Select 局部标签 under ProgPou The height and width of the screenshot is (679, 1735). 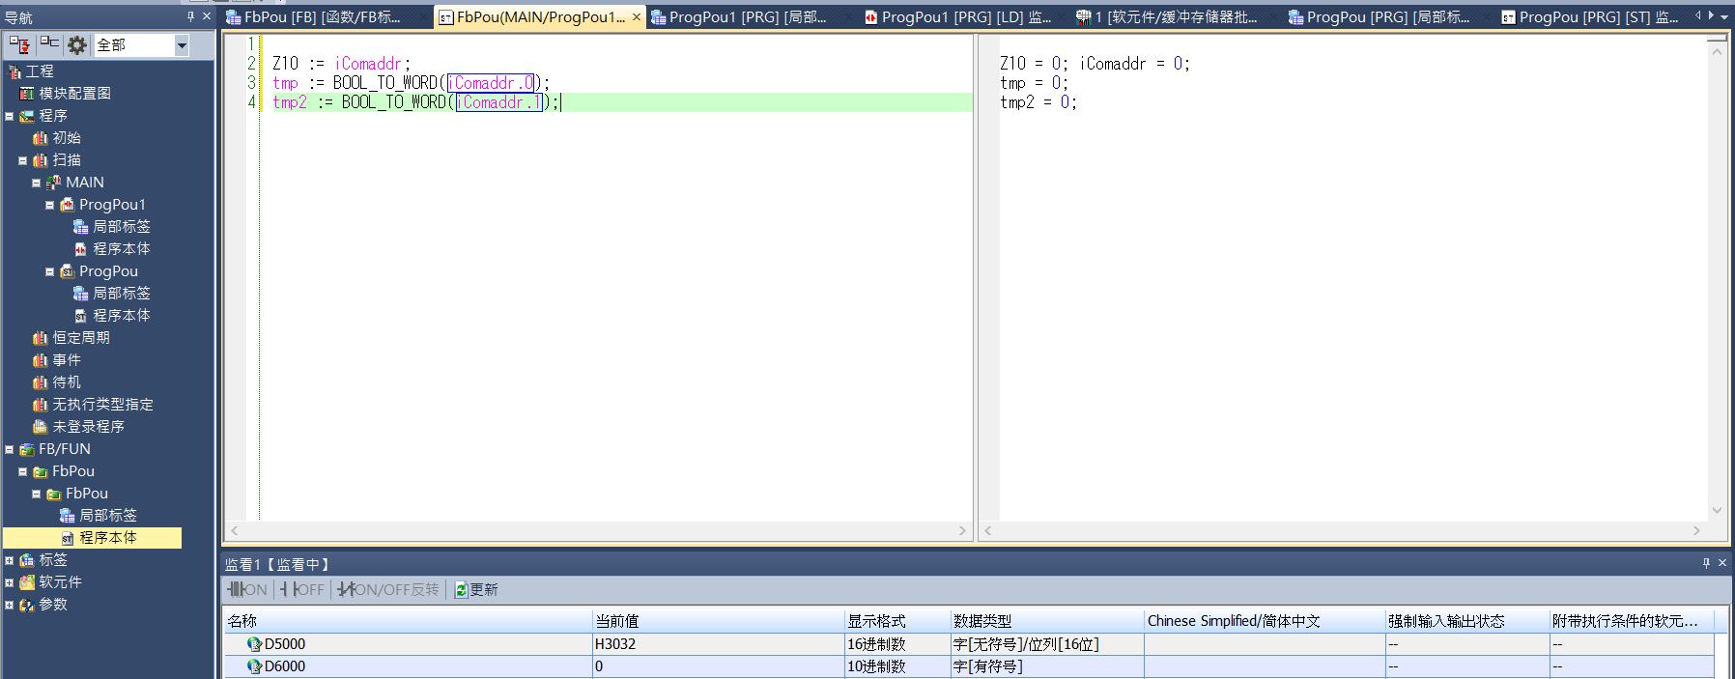(x=121, y=294)
